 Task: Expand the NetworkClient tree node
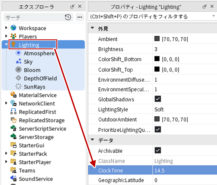tap(6, 103)
